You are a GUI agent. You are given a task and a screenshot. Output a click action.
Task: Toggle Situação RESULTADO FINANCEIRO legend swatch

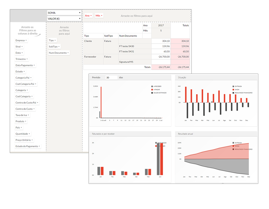233,93
